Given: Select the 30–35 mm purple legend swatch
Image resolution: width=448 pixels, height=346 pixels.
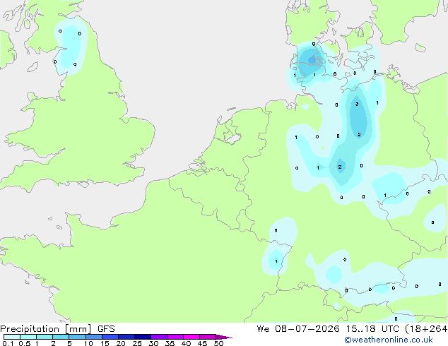Looking at the screenshot, I should point(159,337).
